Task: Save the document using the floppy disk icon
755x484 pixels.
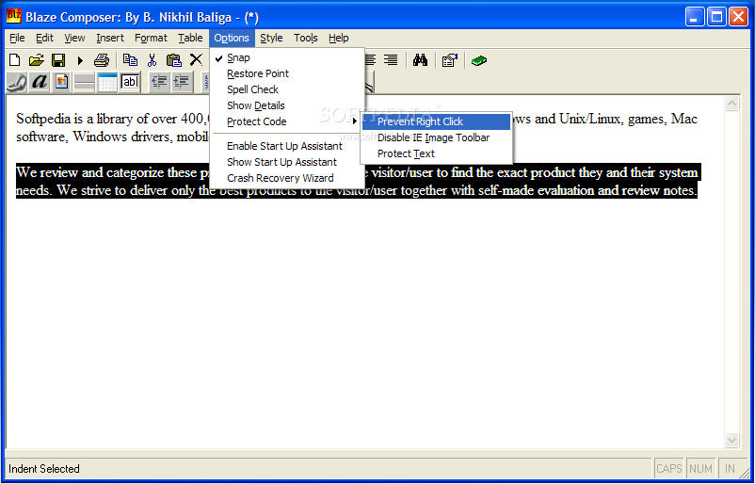Action: point(58,60)
